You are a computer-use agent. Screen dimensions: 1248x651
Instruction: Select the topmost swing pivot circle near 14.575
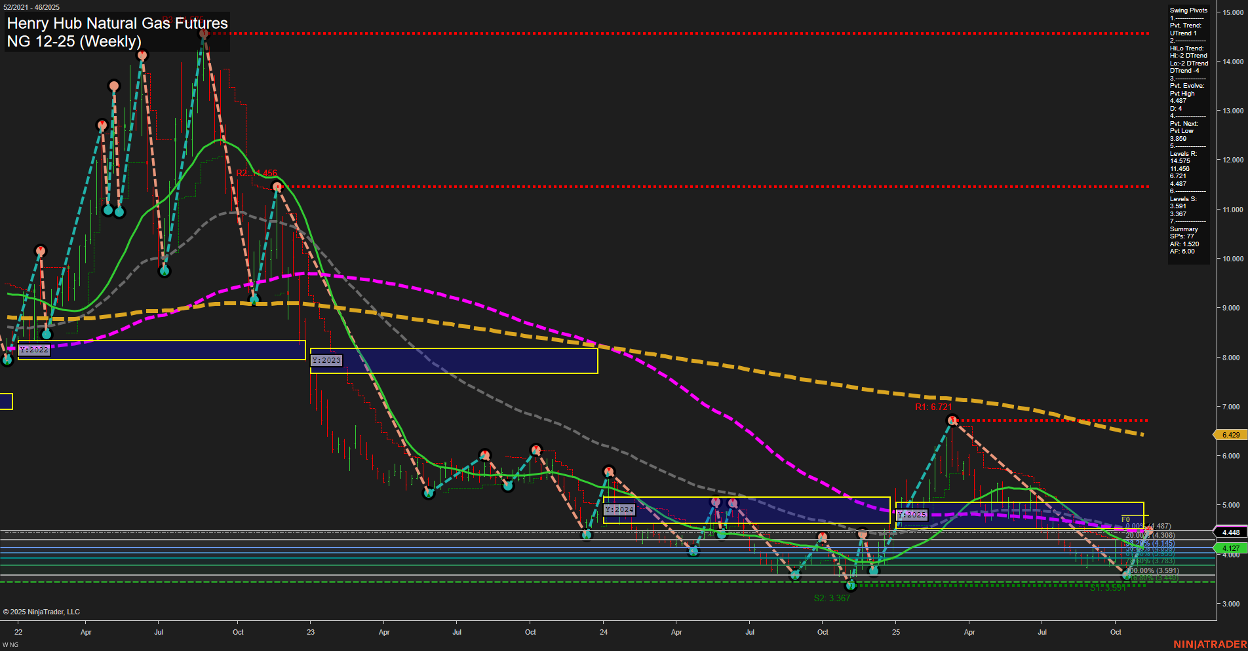(203, 33)
